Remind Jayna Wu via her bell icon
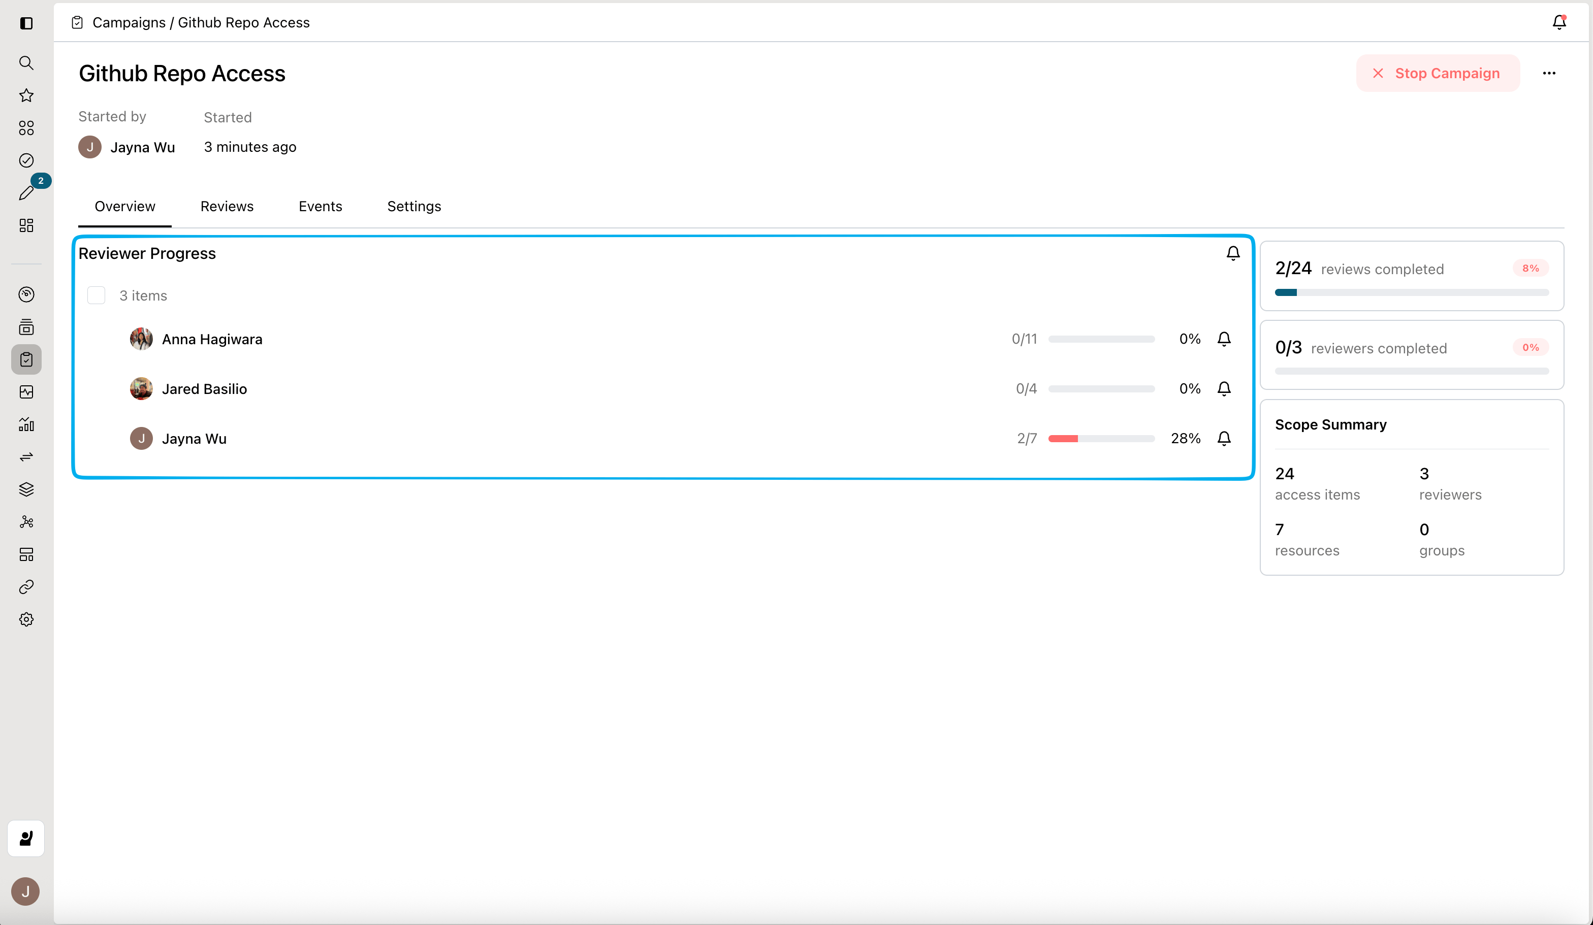 (x=1224, y=439)
